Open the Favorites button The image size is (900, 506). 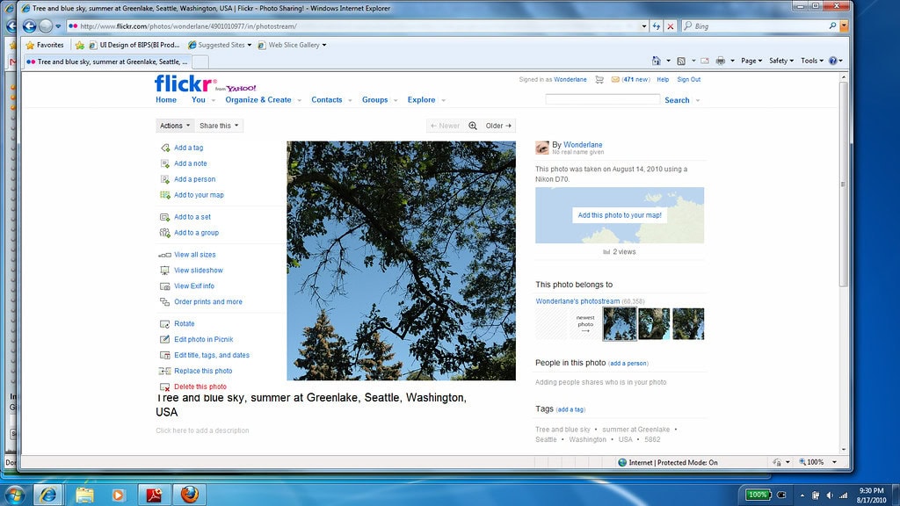[x=45, y=45]
